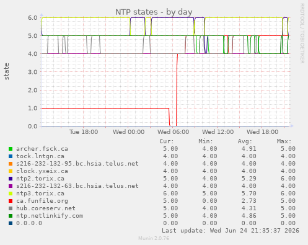Click the ntp3.torix.ca average value 5.70

tap(249, 194)
